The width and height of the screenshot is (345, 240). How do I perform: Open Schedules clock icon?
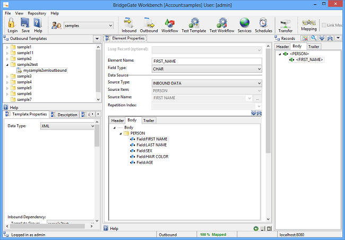coord(263,23)
